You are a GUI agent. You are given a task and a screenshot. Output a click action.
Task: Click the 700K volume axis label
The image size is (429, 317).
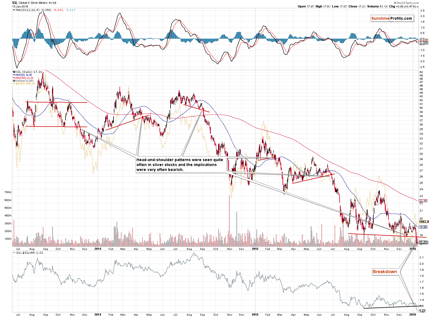pyautogui.click(x=8, y=192)
